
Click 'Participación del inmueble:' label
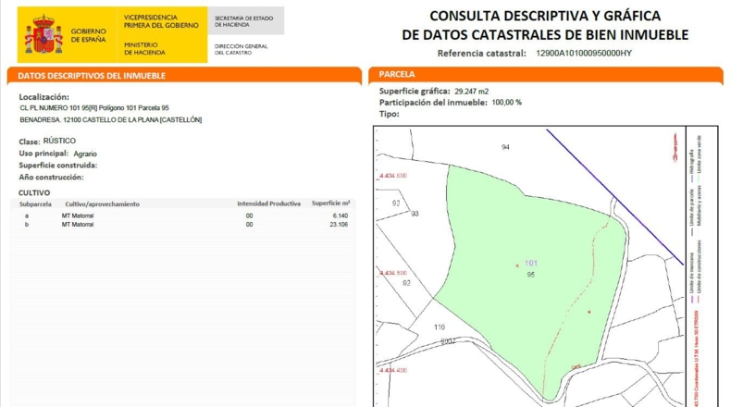tap(433, 103)
